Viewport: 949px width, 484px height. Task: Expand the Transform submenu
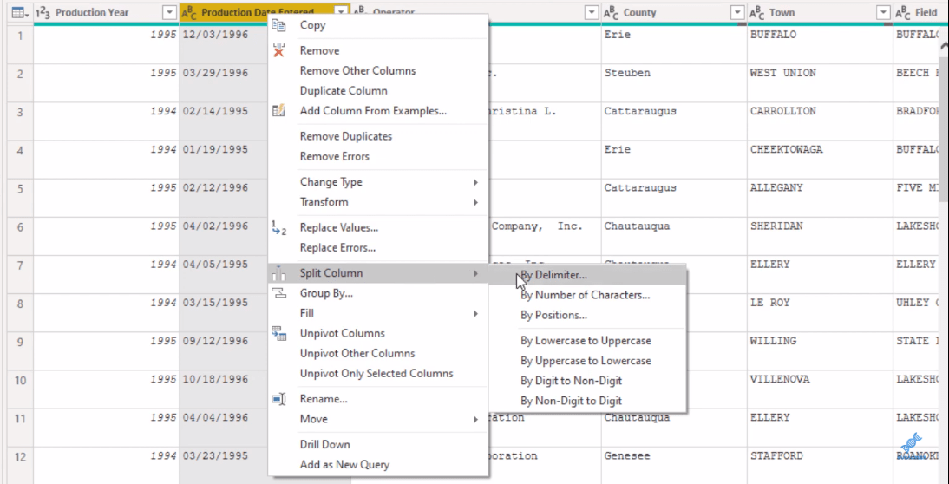click(379, 202)
